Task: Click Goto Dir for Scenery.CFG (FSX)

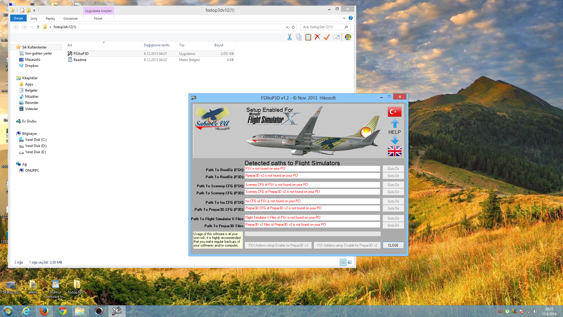Action: [x=393, y=185]
